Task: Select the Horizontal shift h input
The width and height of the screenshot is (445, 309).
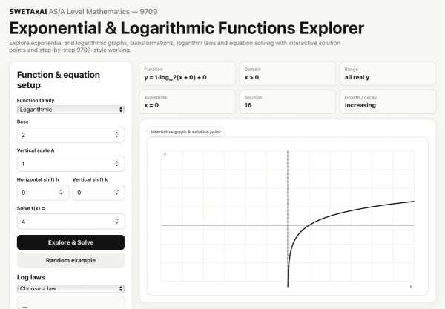Action: pos(43,193)
